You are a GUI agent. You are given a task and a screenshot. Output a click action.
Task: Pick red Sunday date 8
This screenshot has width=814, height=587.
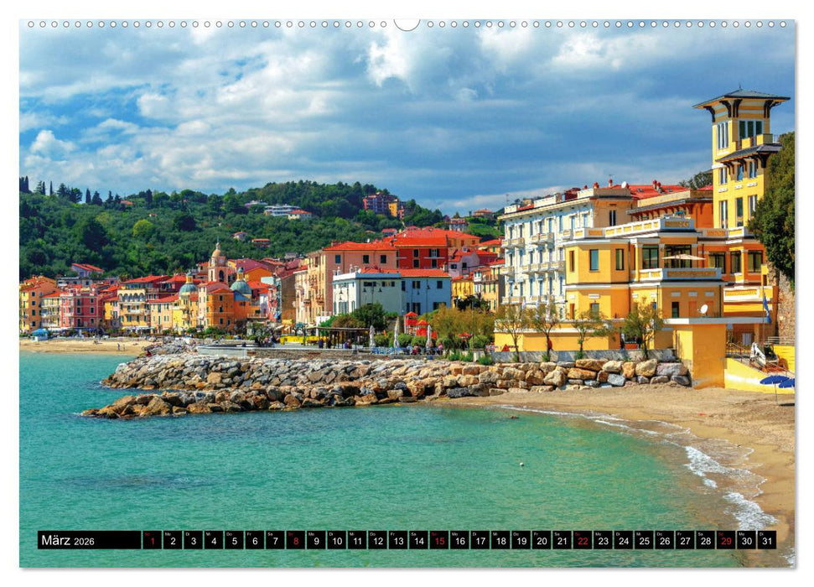[x=295, y=540]
